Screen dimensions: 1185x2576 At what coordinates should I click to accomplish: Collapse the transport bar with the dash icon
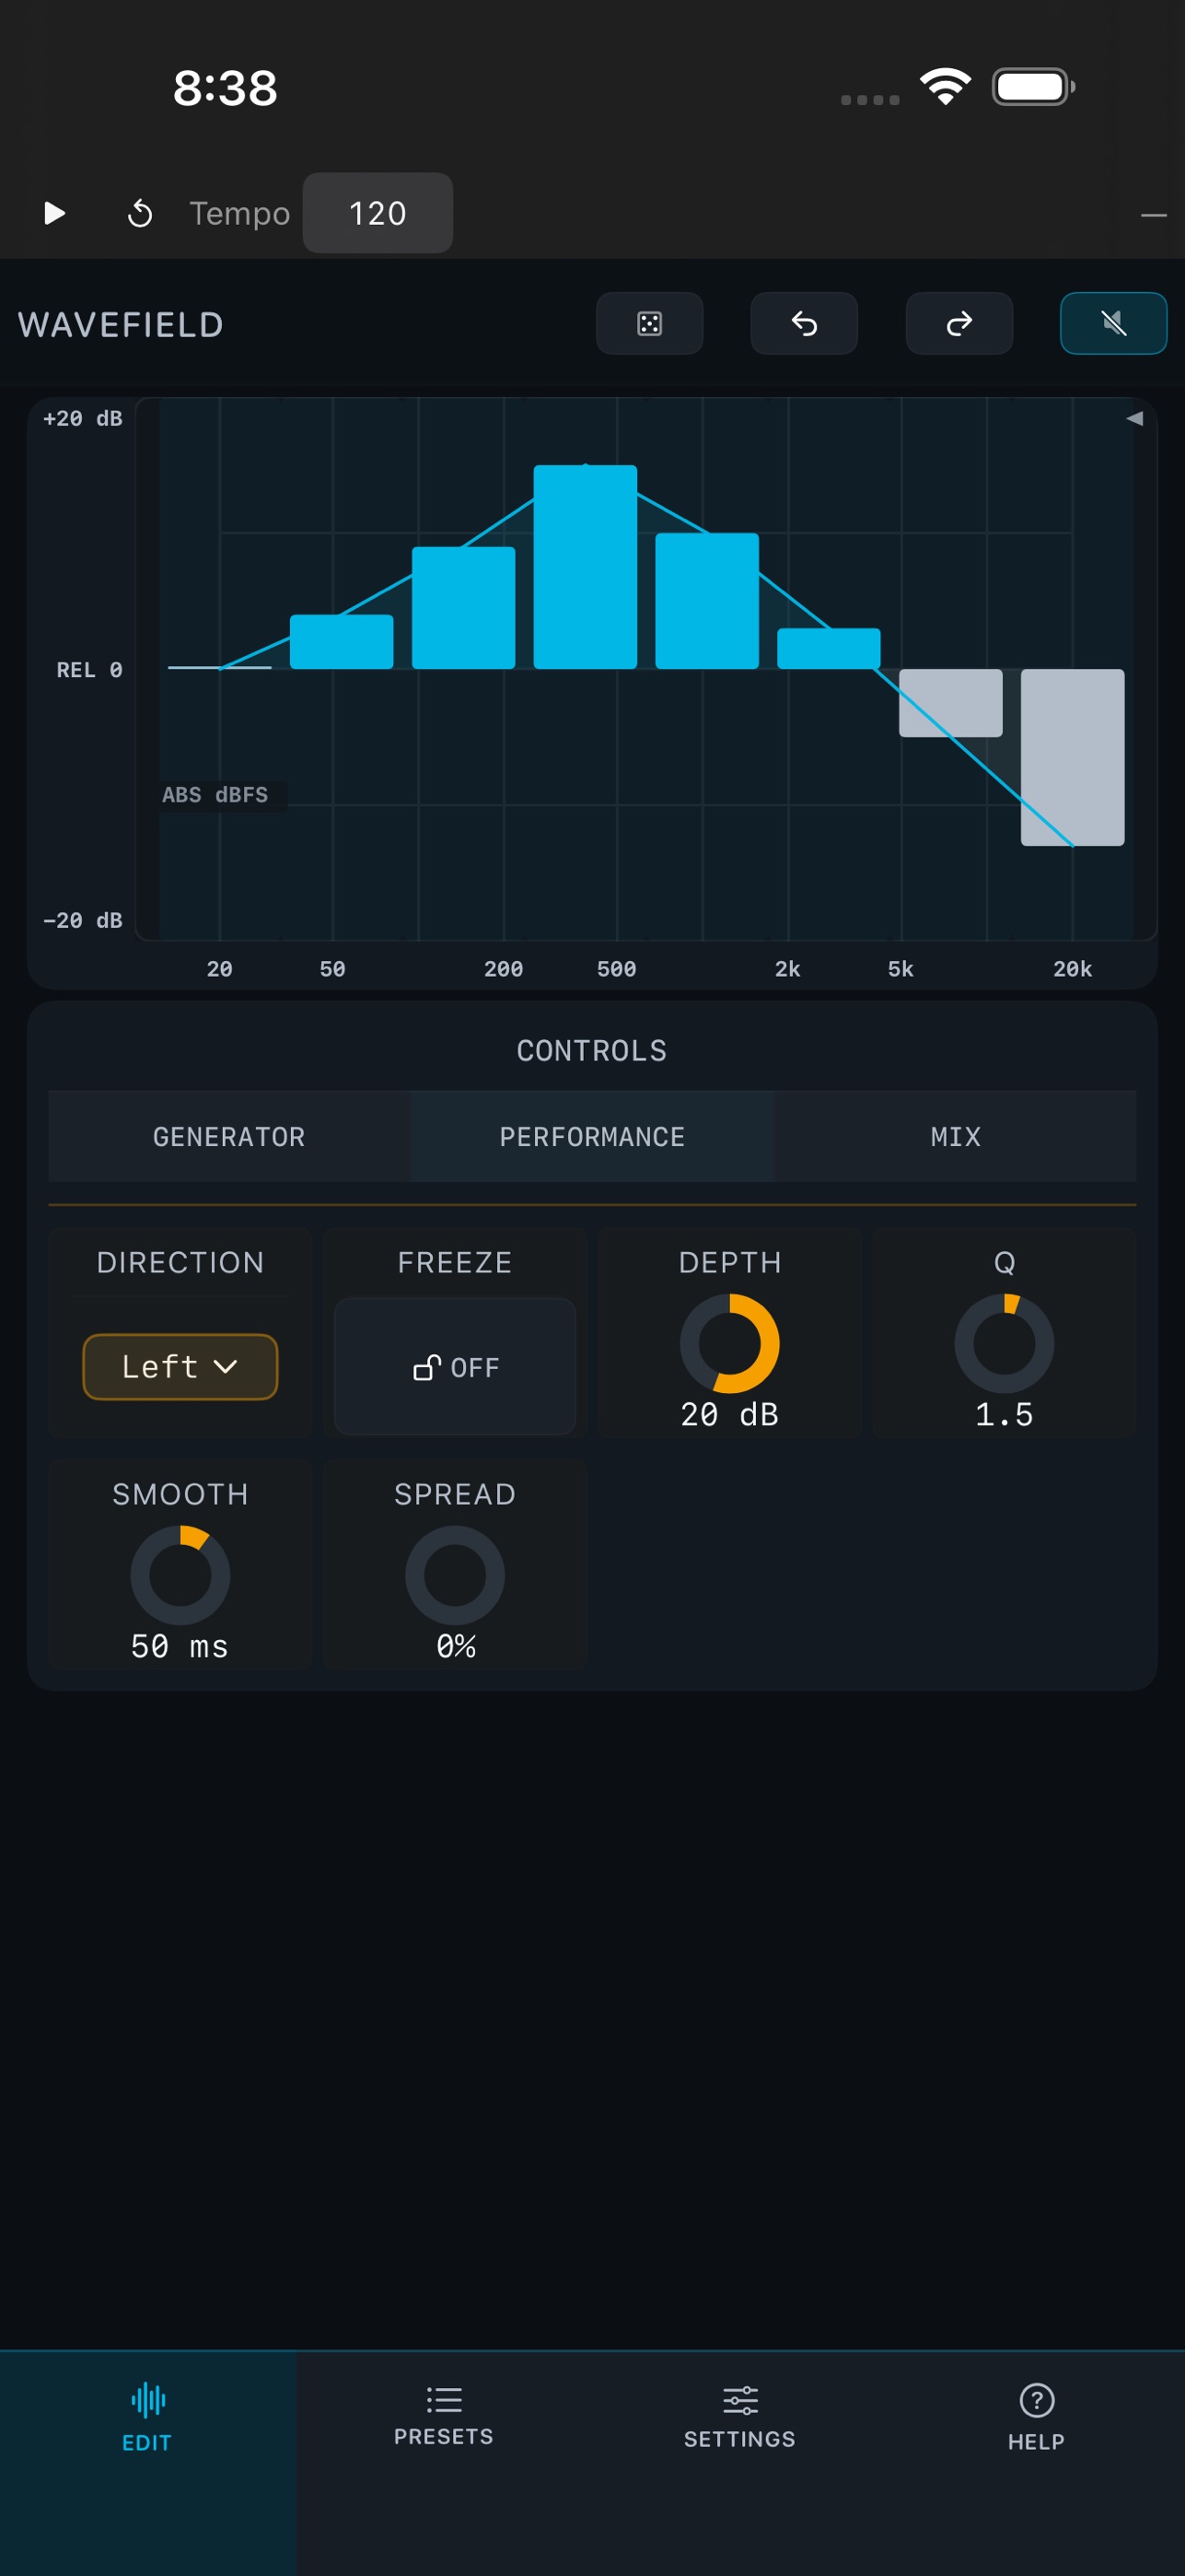click(1154, 214)
